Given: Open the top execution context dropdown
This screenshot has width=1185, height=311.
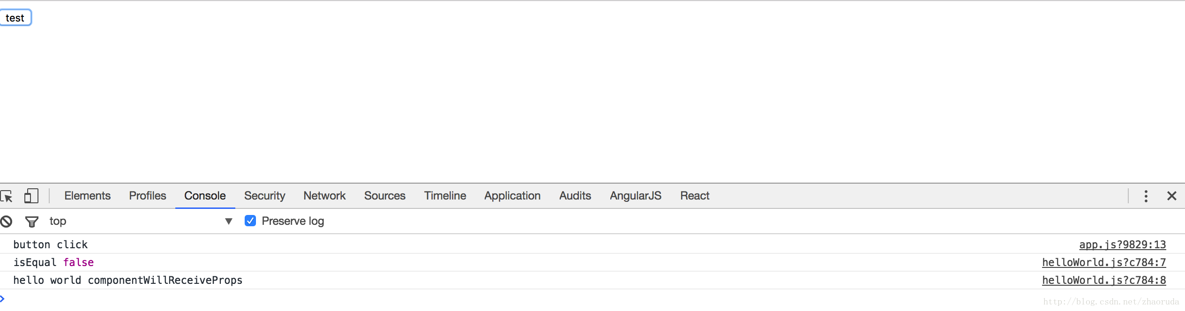Looking at the screenshot, I should (141, 221).
